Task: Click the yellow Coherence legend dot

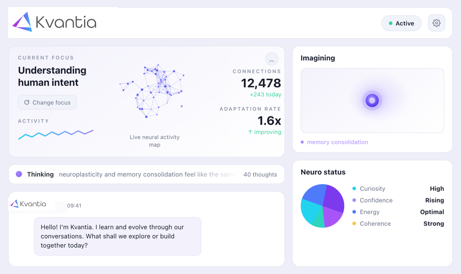Action: point(354,224)
